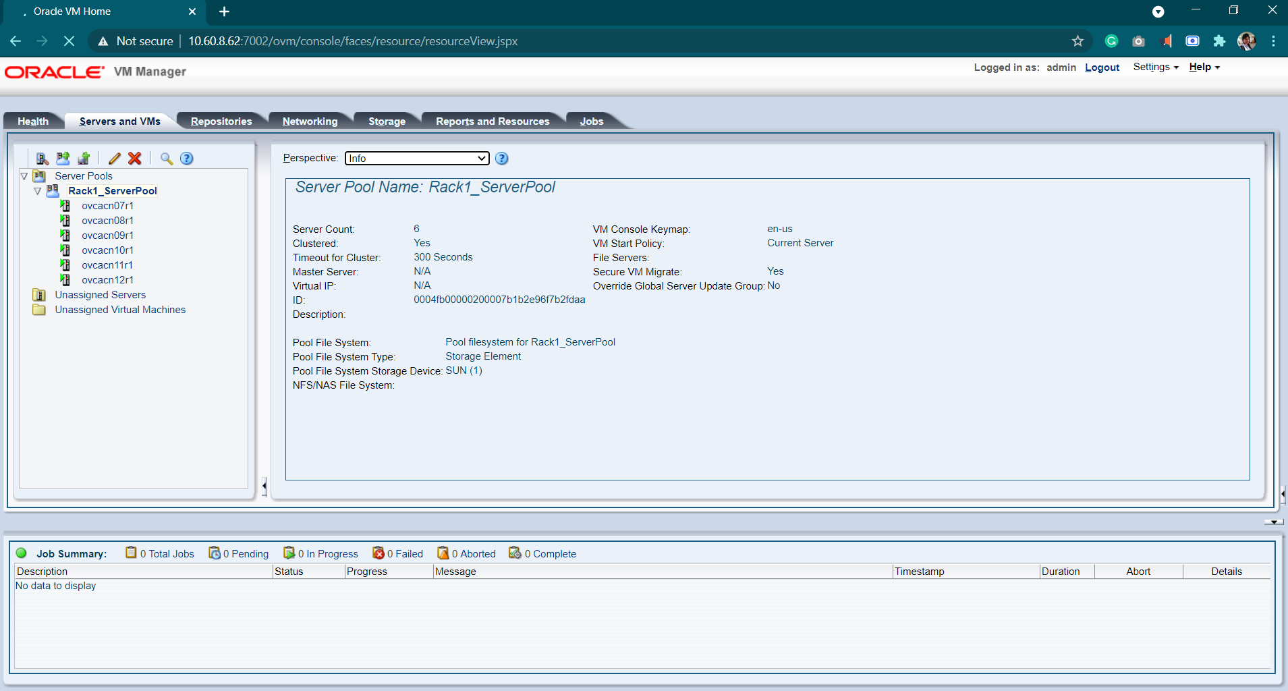Click the Total Jobs icon in Job Summary
1288x691 pixels.
point(131,553)
